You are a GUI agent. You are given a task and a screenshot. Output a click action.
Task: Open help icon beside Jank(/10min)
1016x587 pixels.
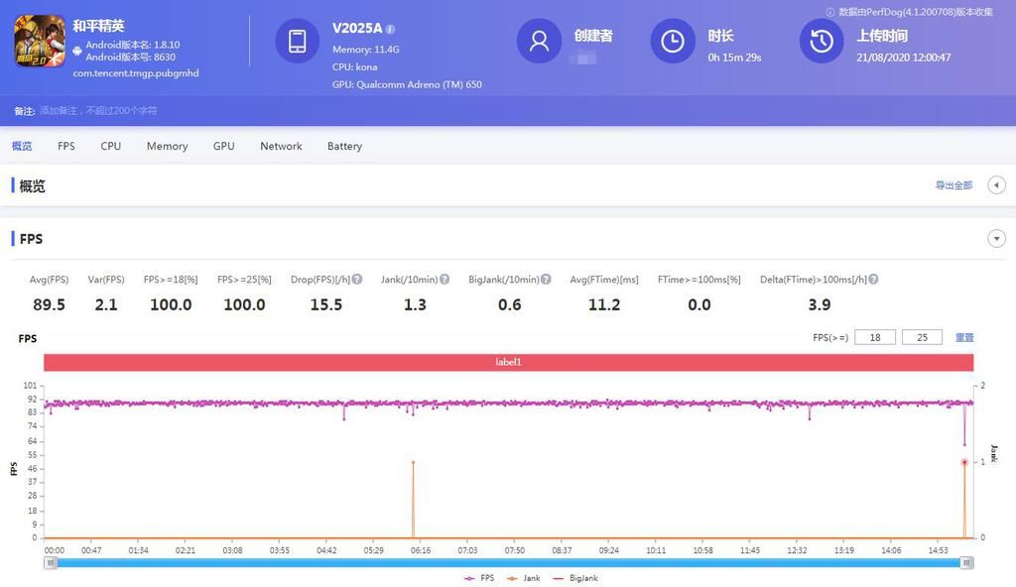tap(444, 280)
